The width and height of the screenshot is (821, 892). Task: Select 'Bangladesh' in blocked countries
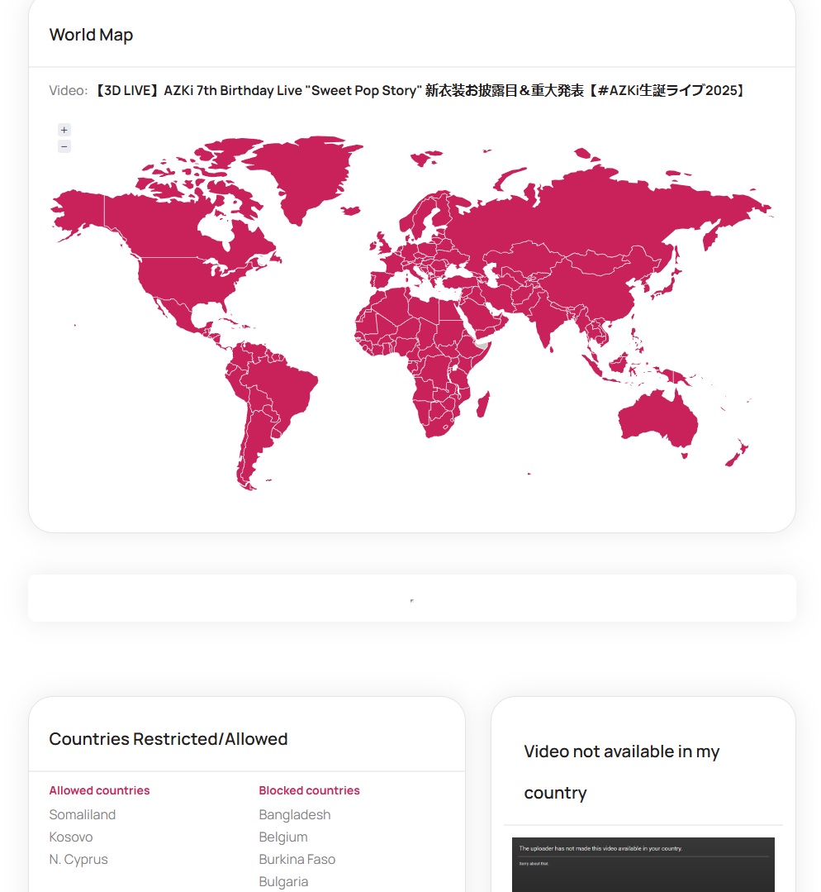(295, 814)
